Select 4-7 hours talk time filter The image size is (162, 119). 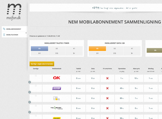(x=74, y=49)
